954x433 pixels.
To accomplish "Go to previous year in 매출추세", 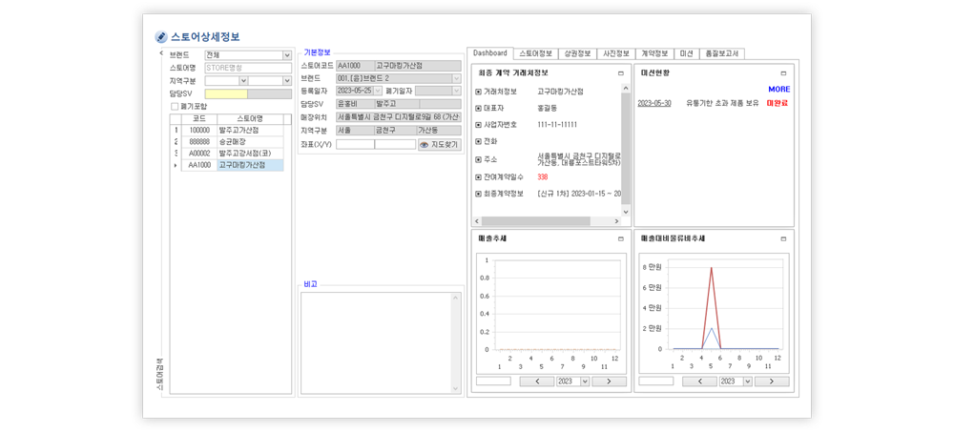I will [536, 381].
